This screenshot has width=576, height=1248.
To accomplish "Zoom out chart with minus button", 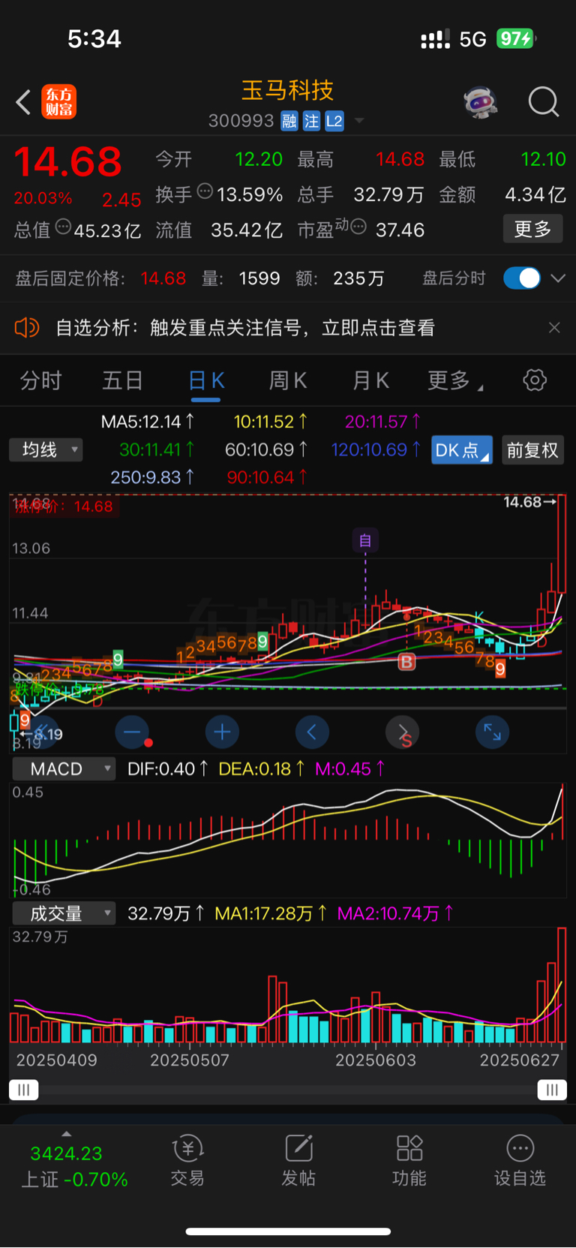I will point(132,732).
